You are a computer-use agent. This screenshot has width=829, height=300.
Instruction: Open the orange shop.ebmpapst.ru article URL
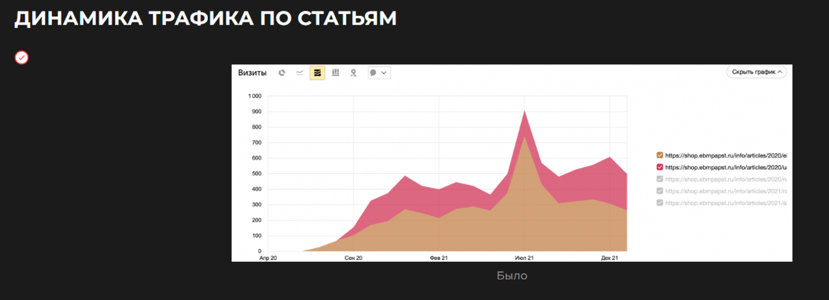coord(726,156)
